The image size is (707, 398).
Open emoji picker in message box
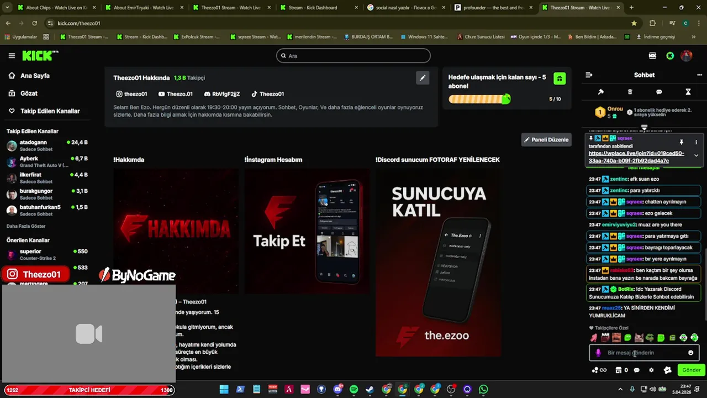tap(690, 353)
